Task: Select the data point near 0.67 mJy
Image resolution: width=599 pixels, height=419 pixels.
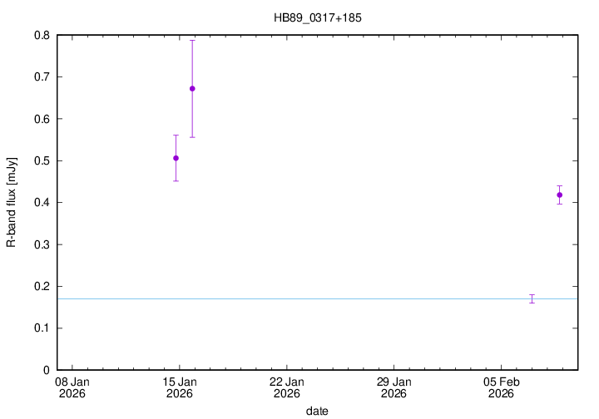Action: pos(192,88)
